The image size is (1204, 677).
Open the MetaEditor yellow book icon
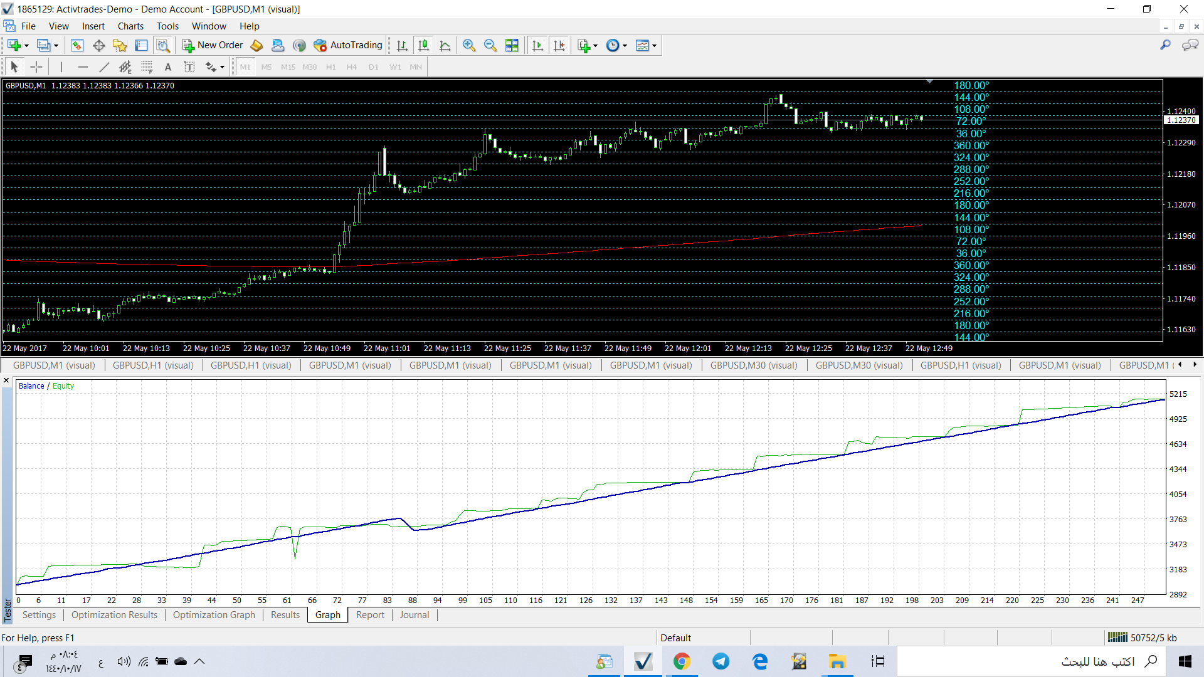pos(256,45)
